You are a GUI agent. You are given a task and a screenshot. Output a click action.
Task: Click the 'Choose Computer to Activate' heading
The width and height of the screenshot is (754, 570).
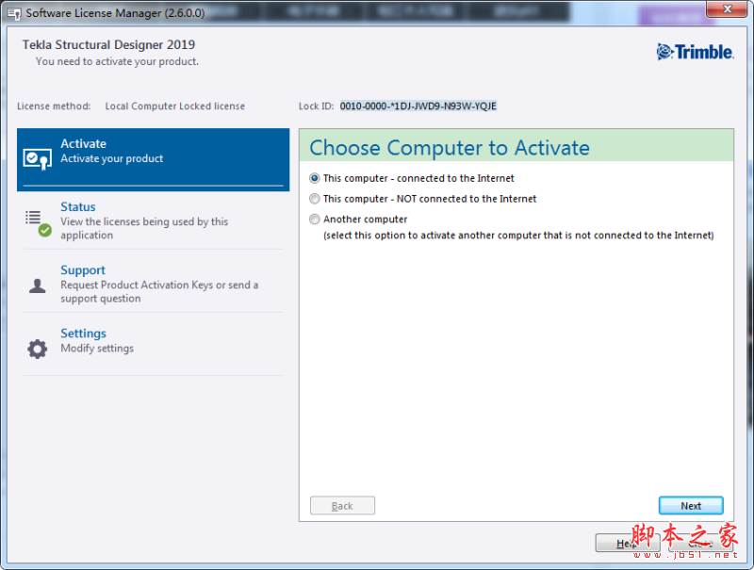pyautogui.click(x=450, y=148)
